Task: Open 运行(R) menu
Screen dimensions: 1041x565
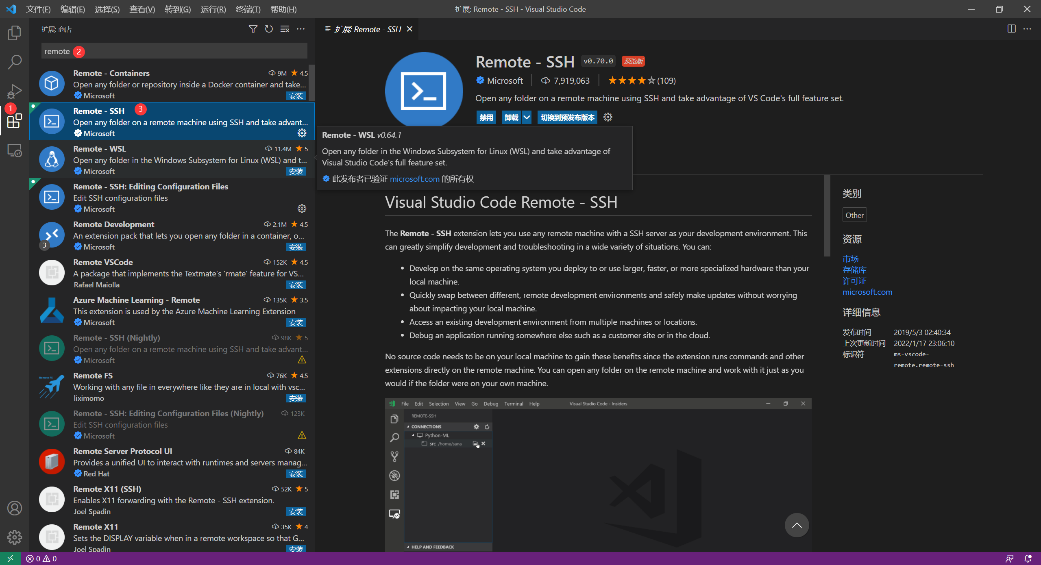Action: (213, 9)
